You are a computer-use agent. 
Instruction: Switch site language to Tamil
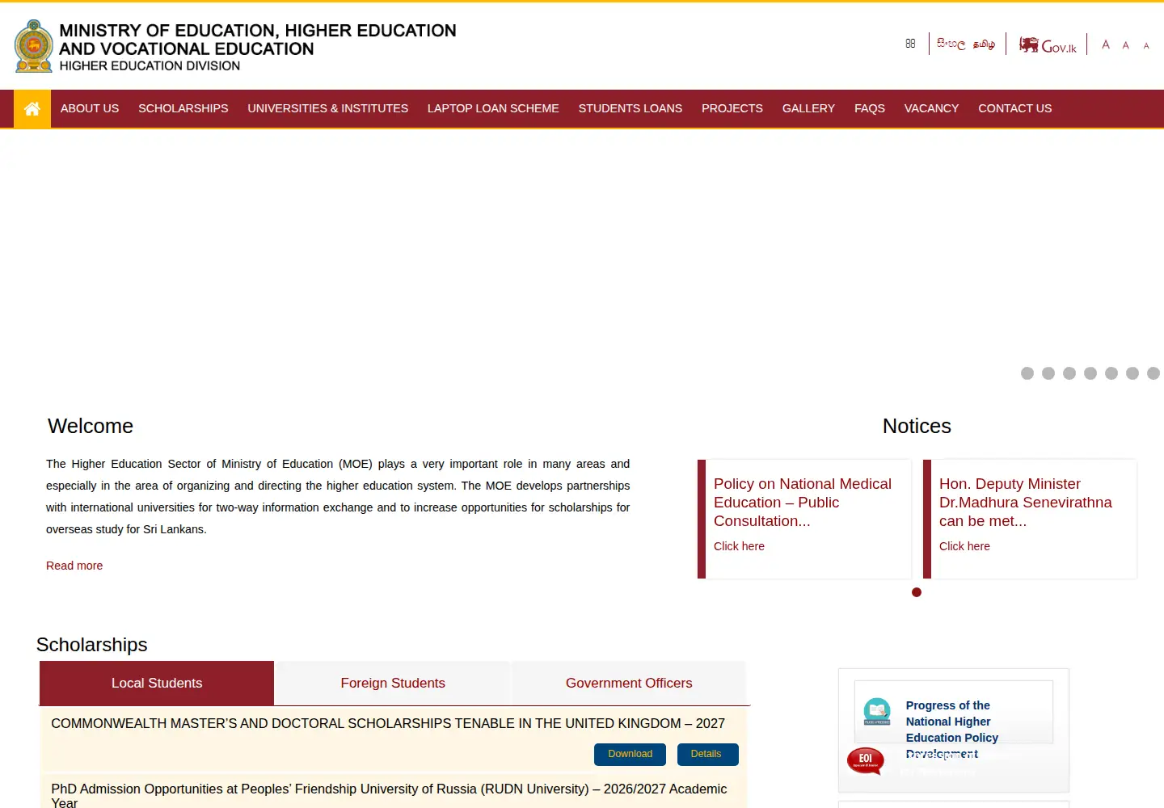coord(984,44)
